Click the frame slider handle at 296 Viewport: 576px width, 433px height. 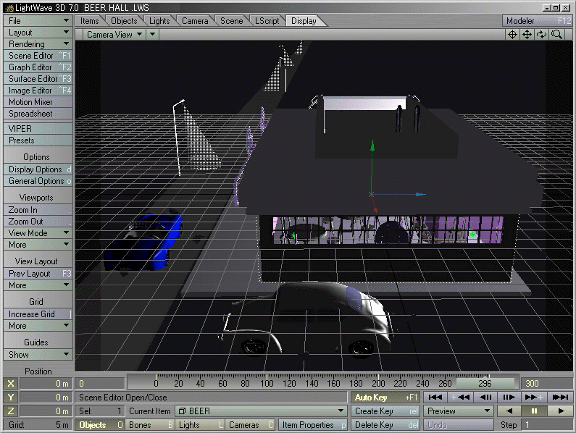485,383
